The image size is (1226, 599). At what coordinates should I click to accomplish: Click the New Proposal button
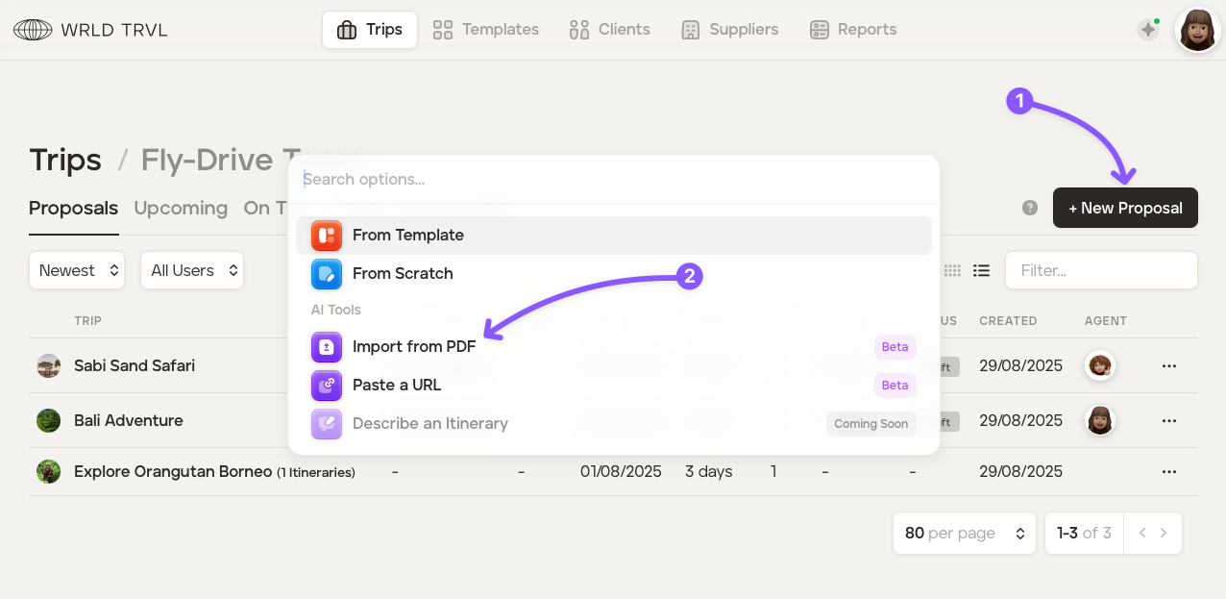(x=1125, y=208)
